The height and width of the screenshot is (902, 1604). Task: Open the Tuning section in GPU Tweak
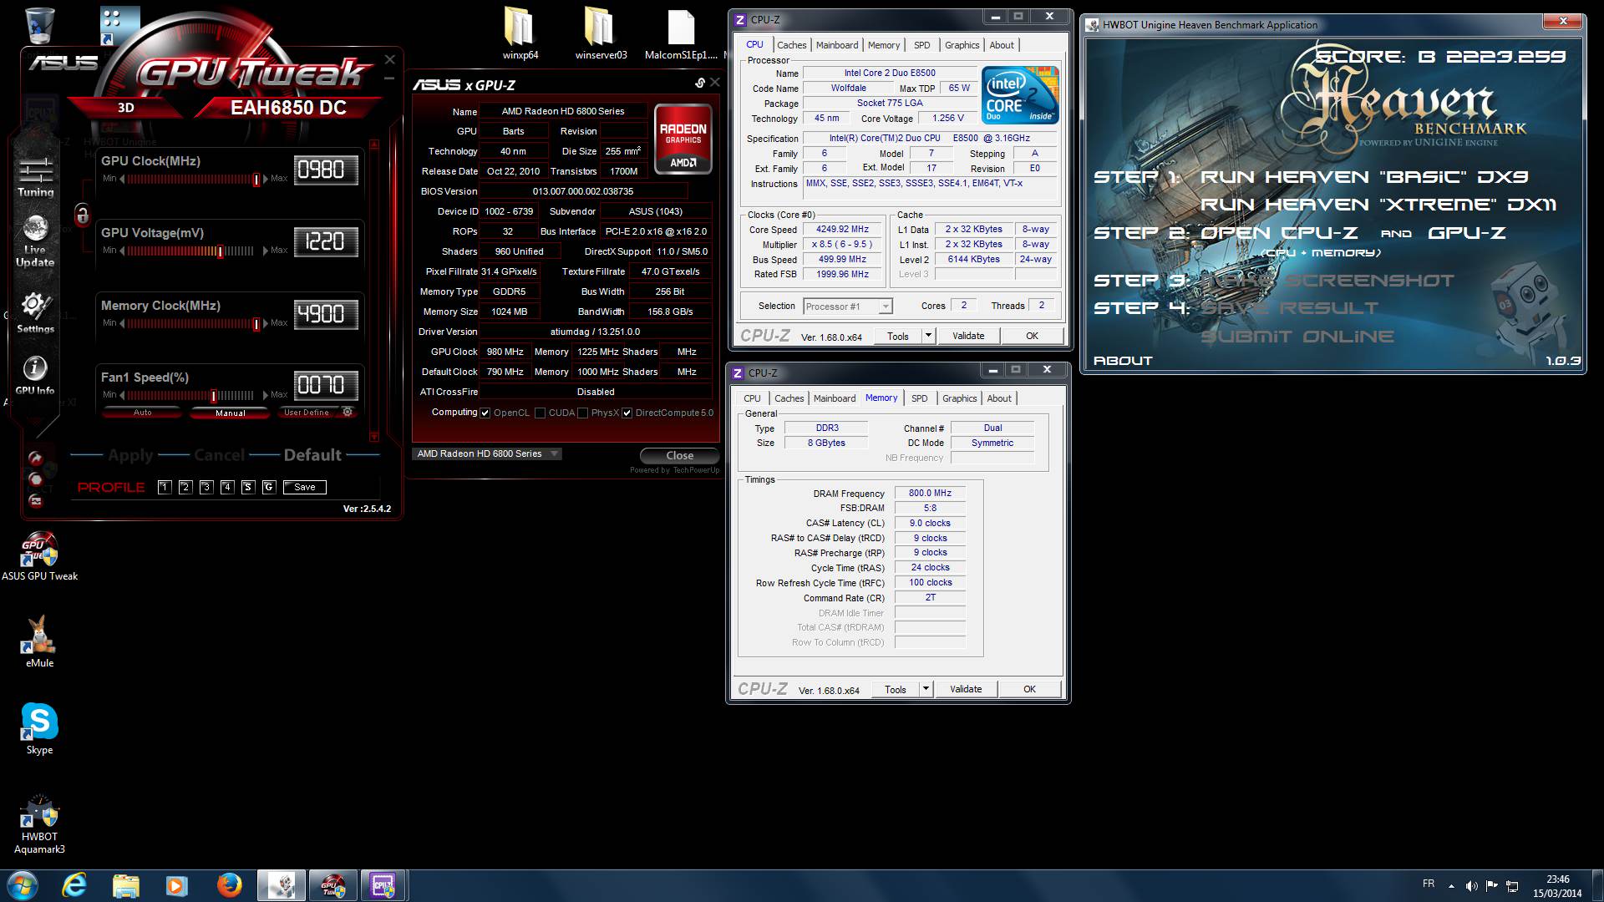tap(35, 176)
